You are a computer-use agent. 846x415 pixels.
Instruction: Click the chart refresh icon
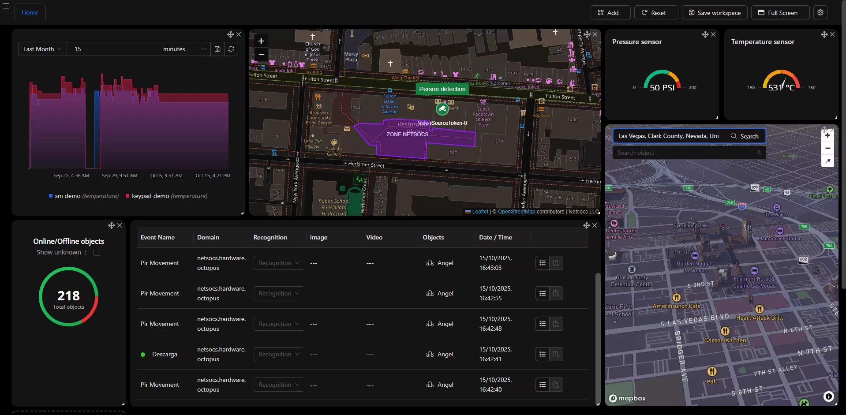click(x=231, y=49)
